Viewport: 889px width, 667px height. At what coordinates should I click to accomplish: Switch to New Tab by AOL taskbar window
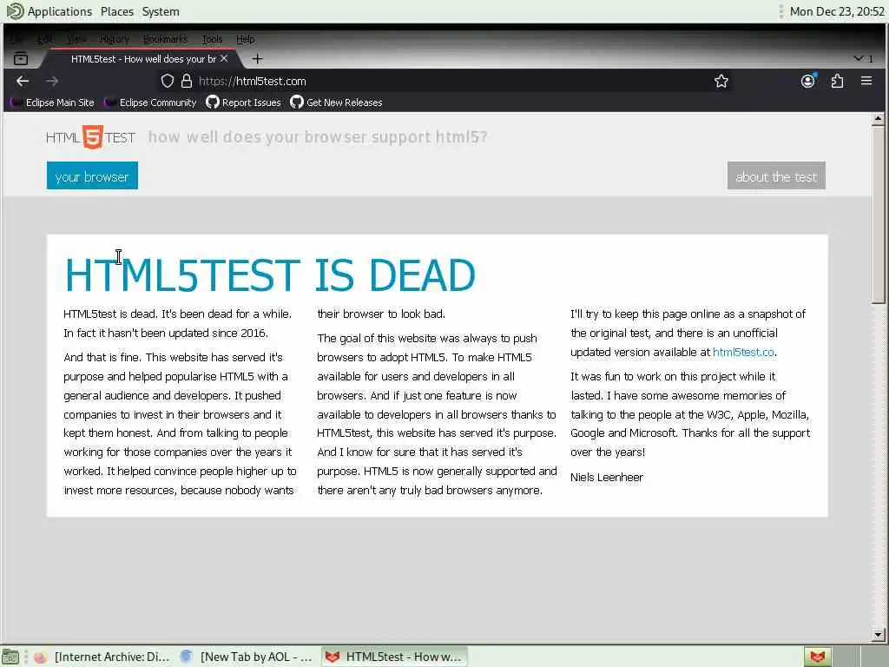pos(247,657)
